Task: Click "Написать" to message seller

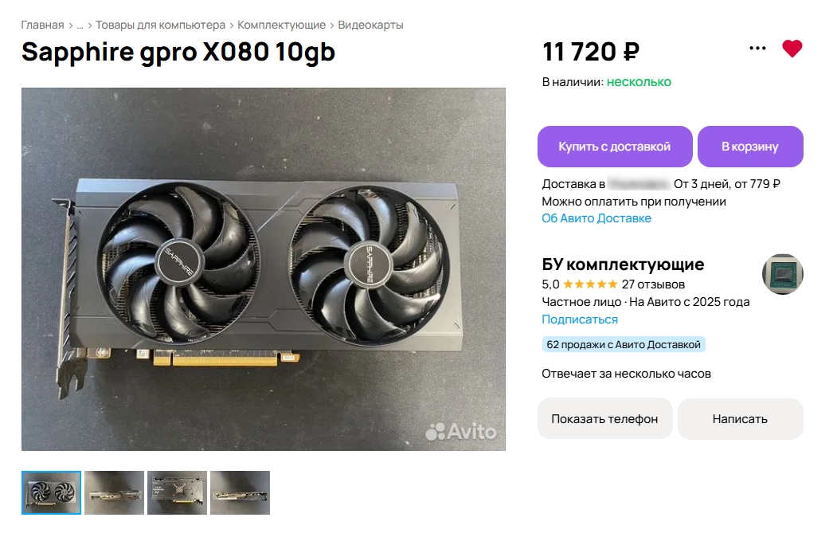Action: pyautogui.click(x=740, y=419)
